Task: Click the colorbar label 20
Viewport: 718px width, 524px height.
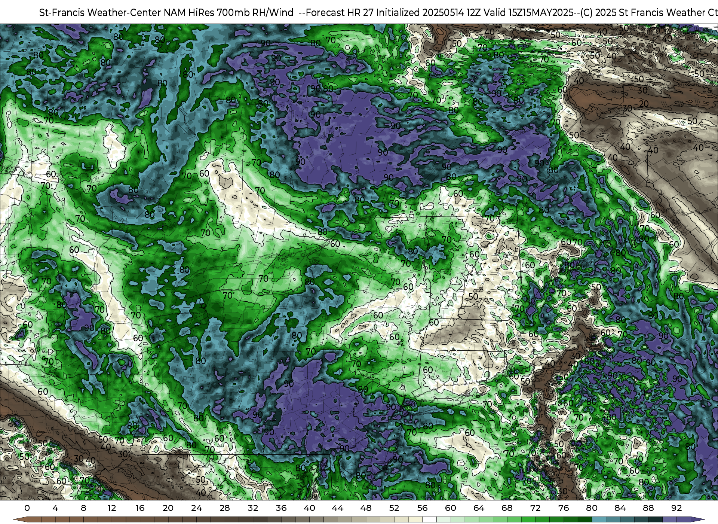Action: click(168, 508)
